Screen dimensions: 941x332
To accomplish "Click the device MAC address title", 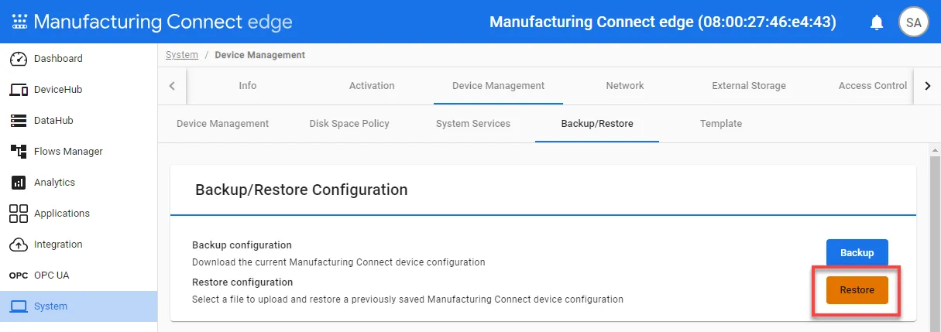I will pyautogui.click(x=663, y=22).
